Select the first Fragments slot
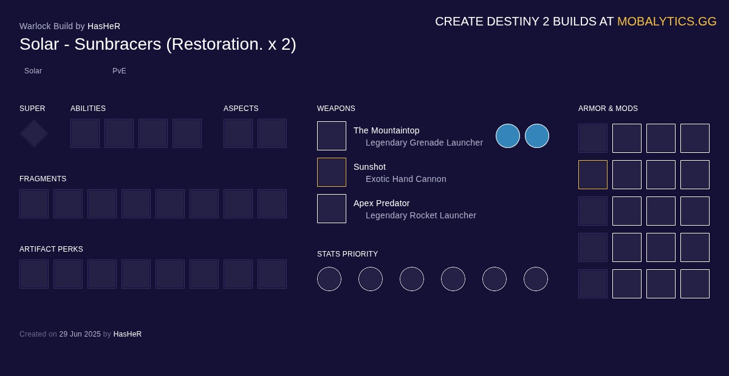729x376 pixels. [34, 204]
